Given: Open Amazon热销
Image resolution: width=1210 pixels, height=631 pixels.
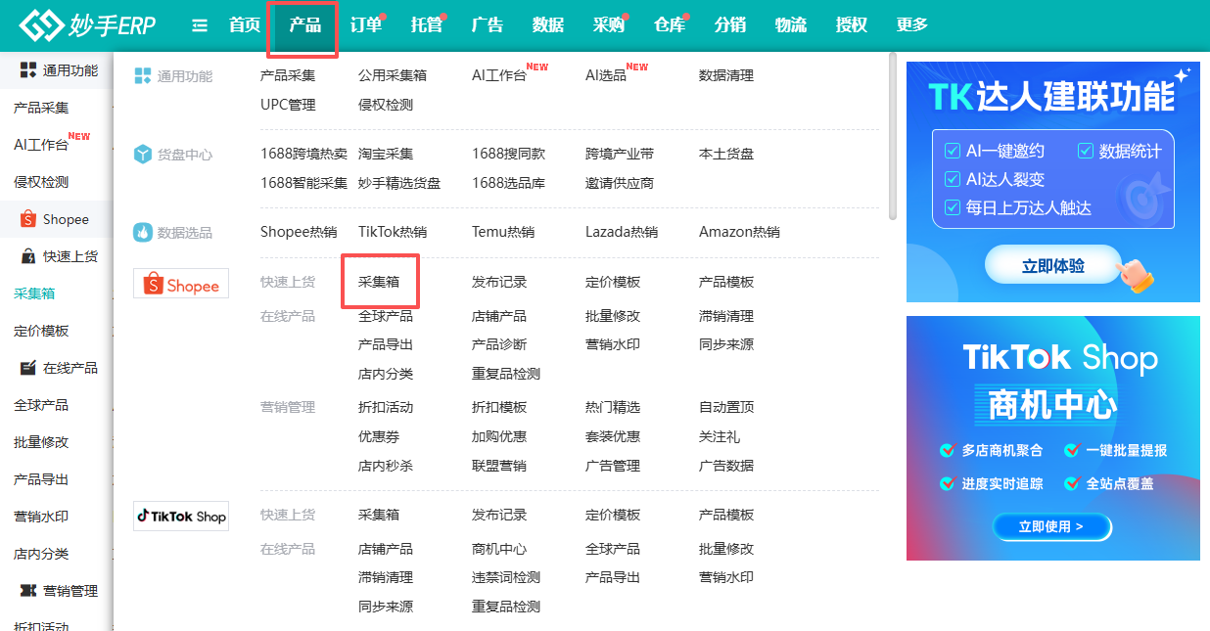Looking at the screenshot, I should coord(739,232).
